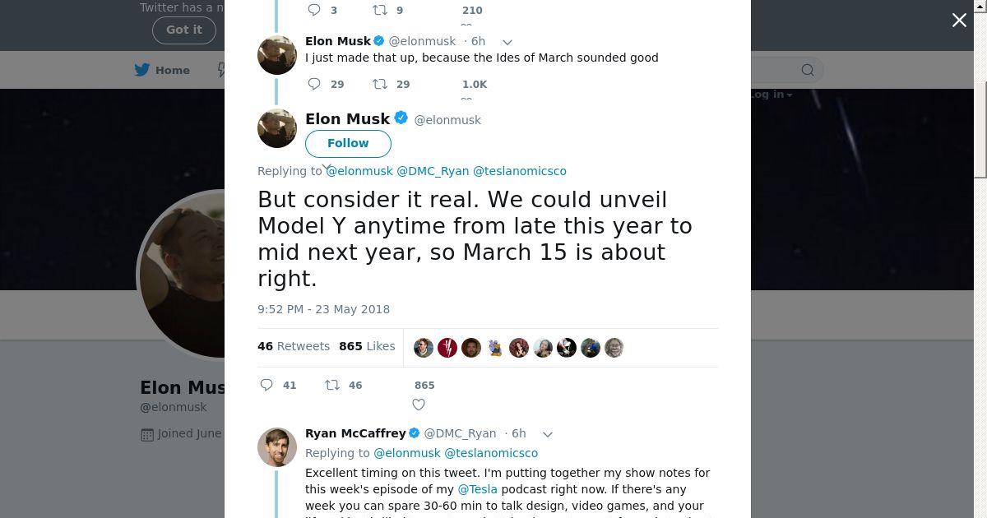
Task: Expand options chevron on Ides of March tweet
Action: click(x=507, y=42)
